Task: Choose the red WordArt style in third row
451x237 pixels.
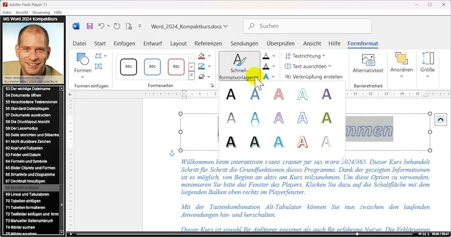Action: pyautogui.click(x=302, y=142)
